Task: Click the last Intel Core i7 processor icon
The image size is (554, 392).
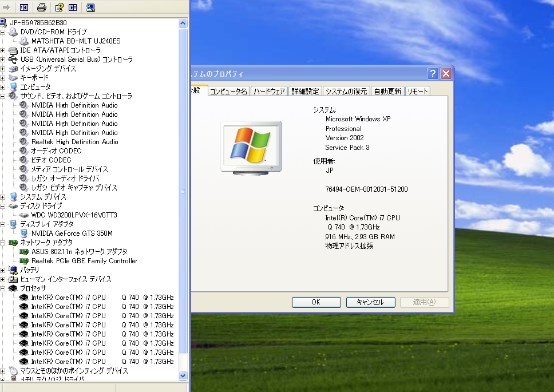Action: point(23,362)
